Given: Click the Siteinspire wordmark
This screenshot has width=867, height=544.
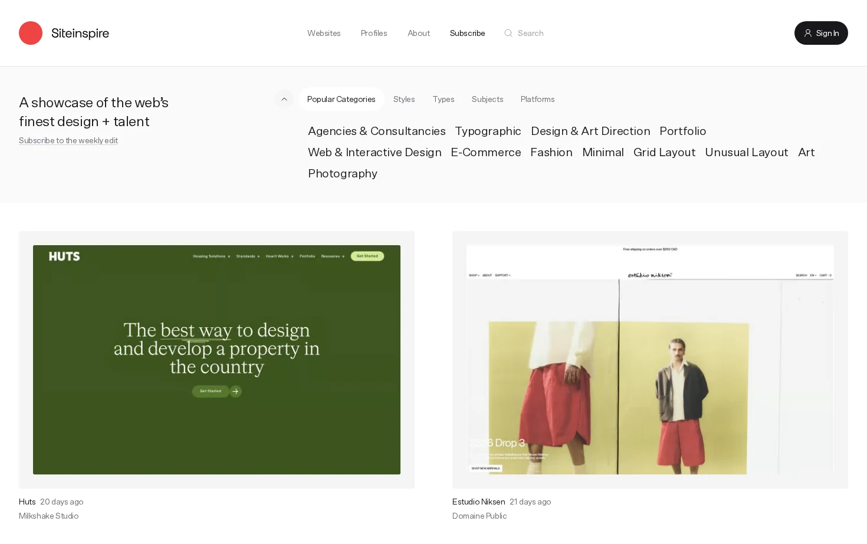Looking at the screenshot, I should tap(80, 33).
